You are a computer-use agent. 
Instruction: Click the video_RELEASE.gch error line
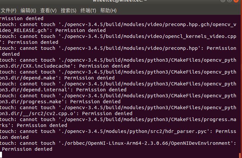pos(118,27)
